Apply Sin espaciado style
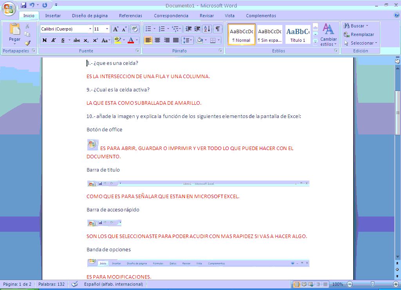The width and height of the screenshot is (401, 290). (269, 35)
